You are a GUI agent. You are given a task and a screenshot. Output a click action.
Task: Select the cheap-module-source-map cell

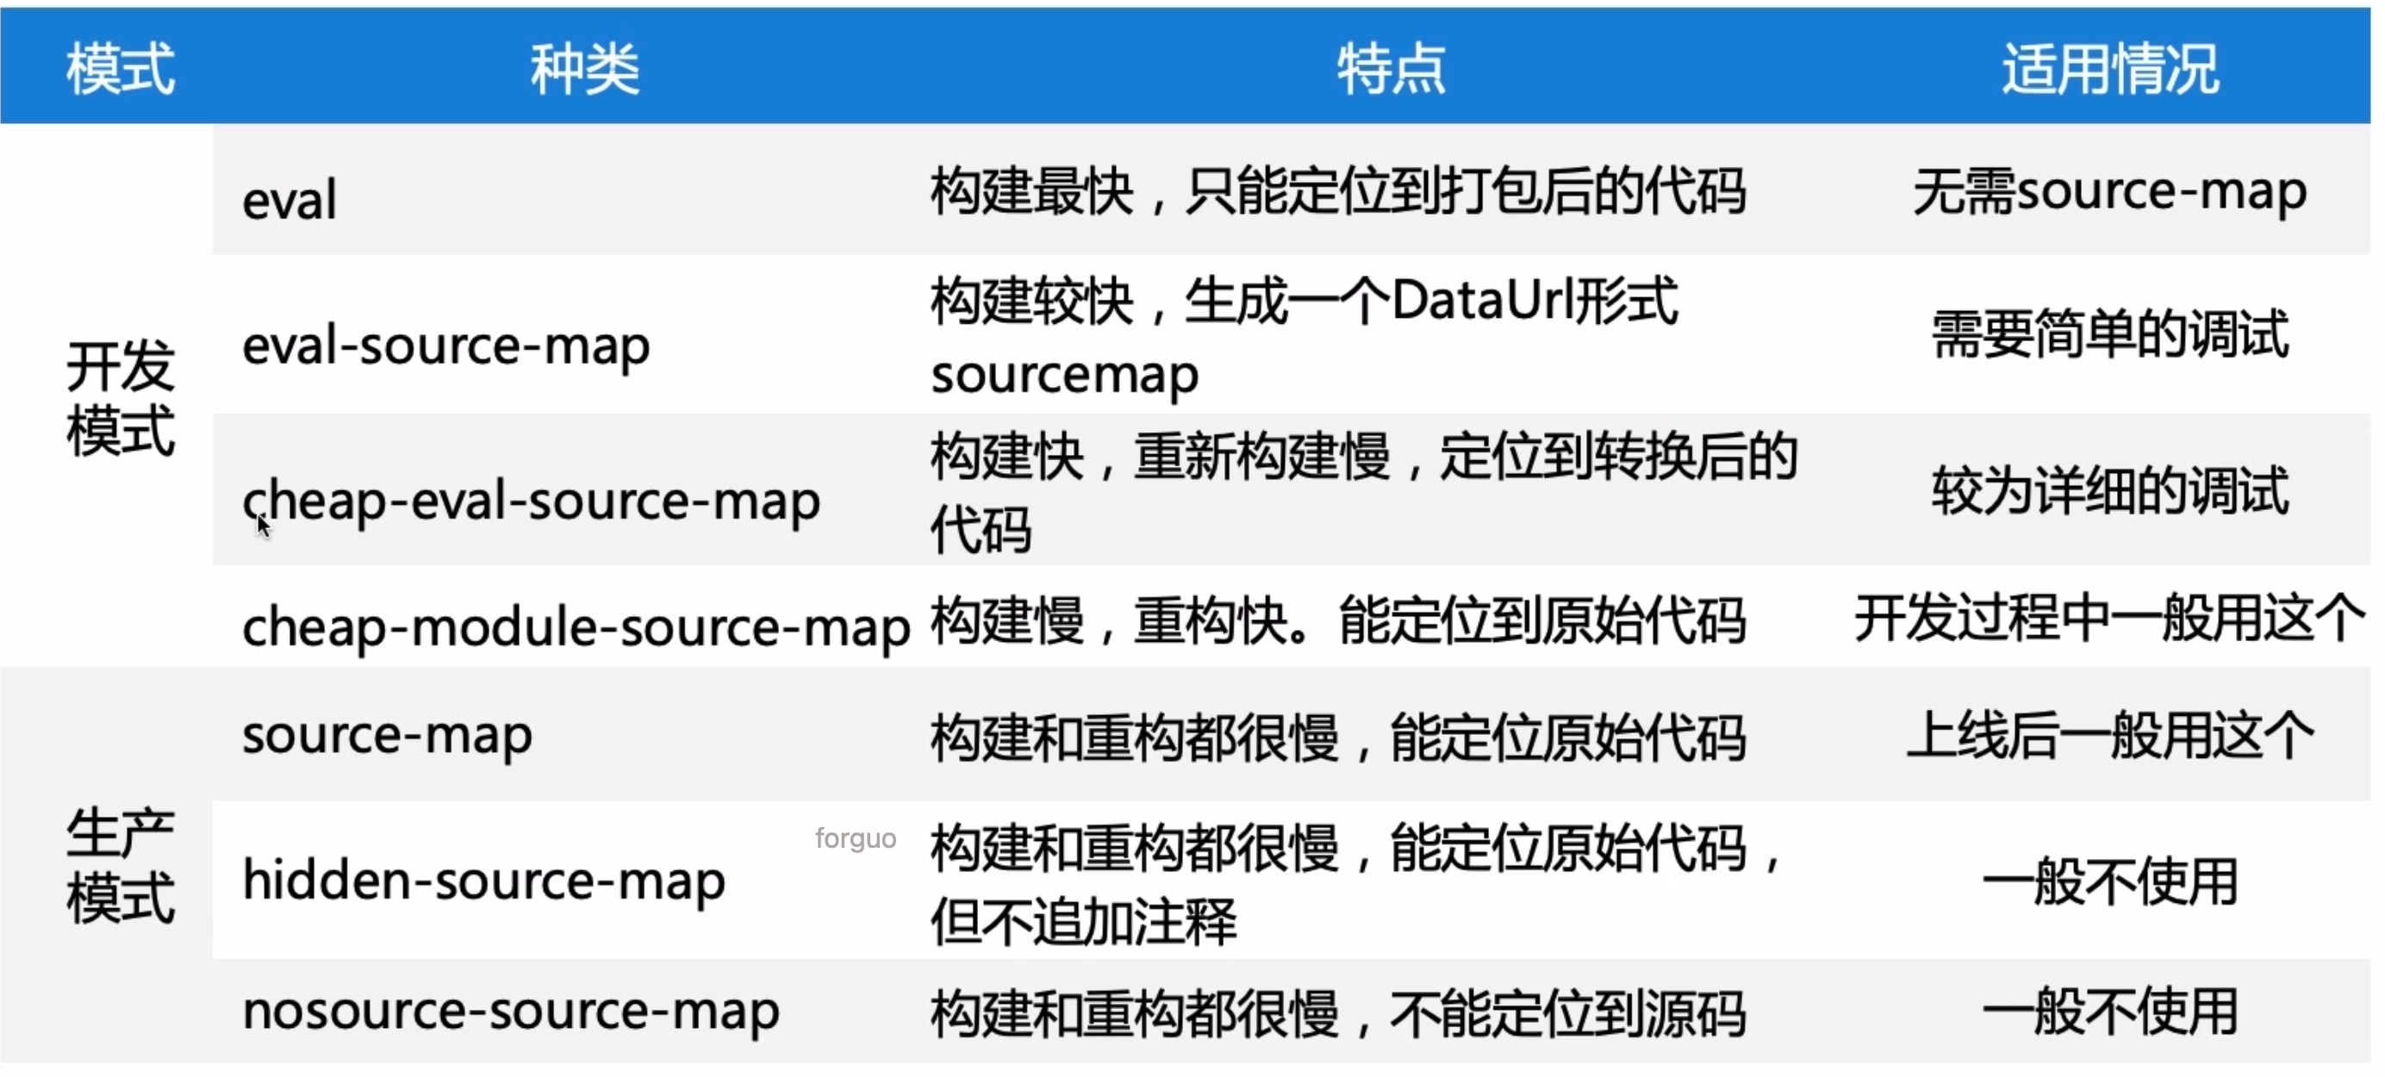click(576, 627)
